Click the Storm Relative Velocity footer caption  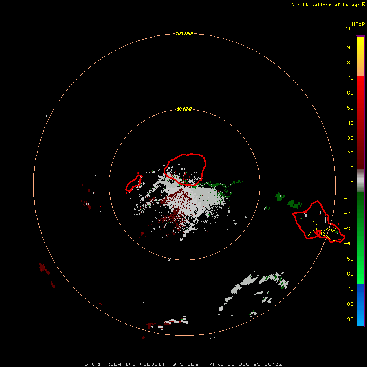[x=183, y=364]
